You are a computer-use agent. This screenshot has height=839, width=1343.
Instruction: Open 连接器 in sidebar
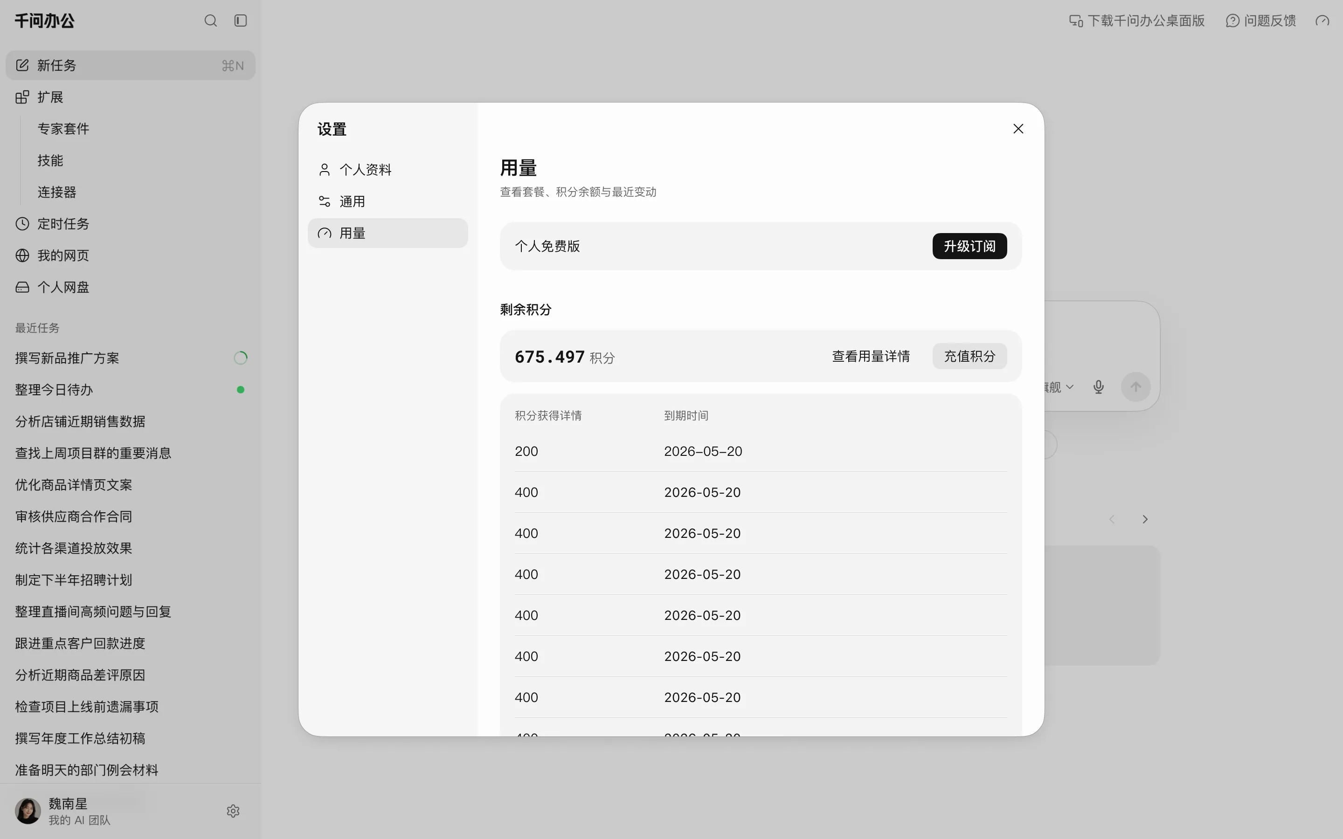click(56, 192)
